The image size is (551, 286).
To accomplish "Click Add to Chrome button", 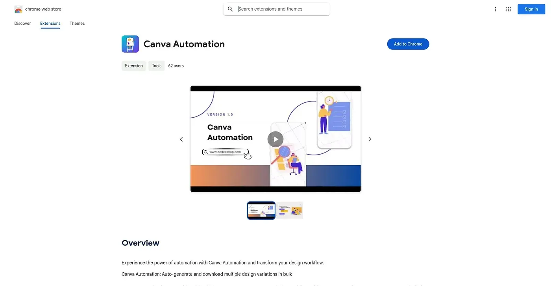I will (x=408, y=44).
